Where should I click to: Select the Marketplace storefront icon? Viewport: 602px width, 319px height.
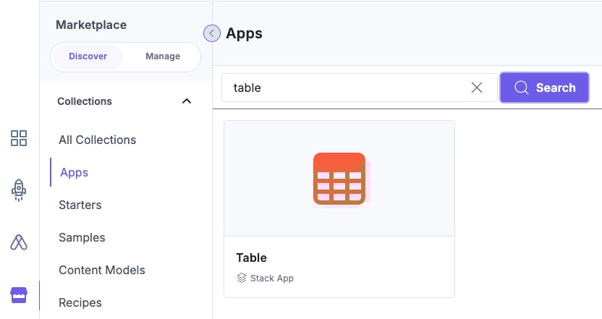(19, 294)
